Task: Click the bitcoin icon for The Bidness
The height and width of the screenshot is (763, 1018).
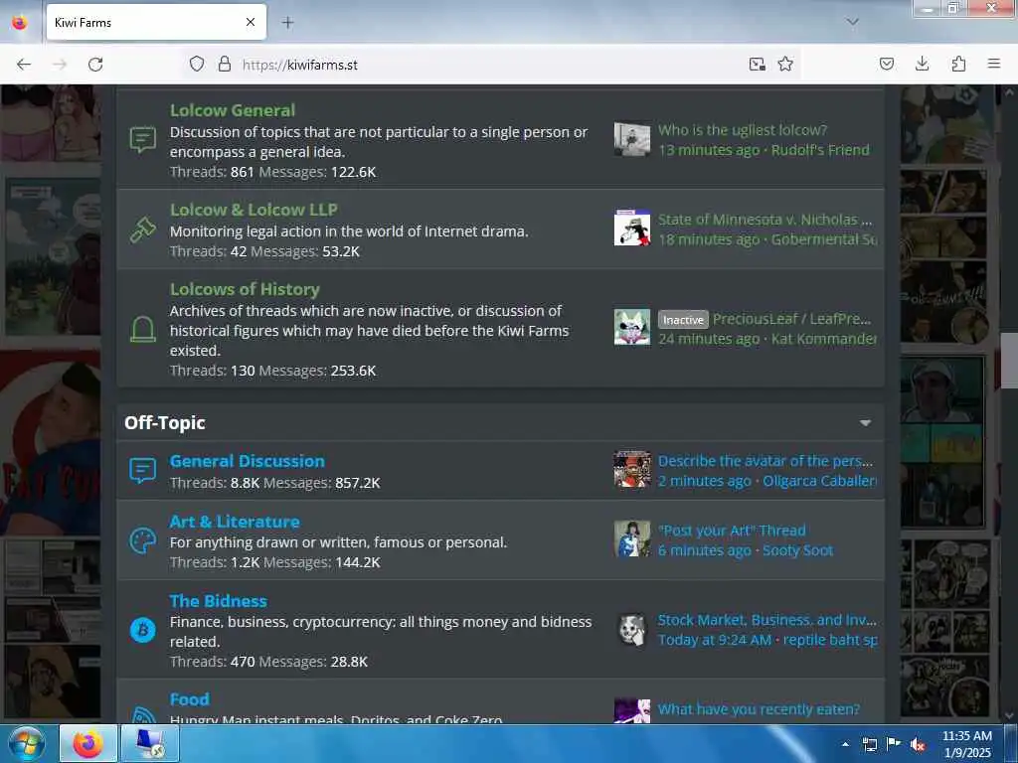Action: 142,629
